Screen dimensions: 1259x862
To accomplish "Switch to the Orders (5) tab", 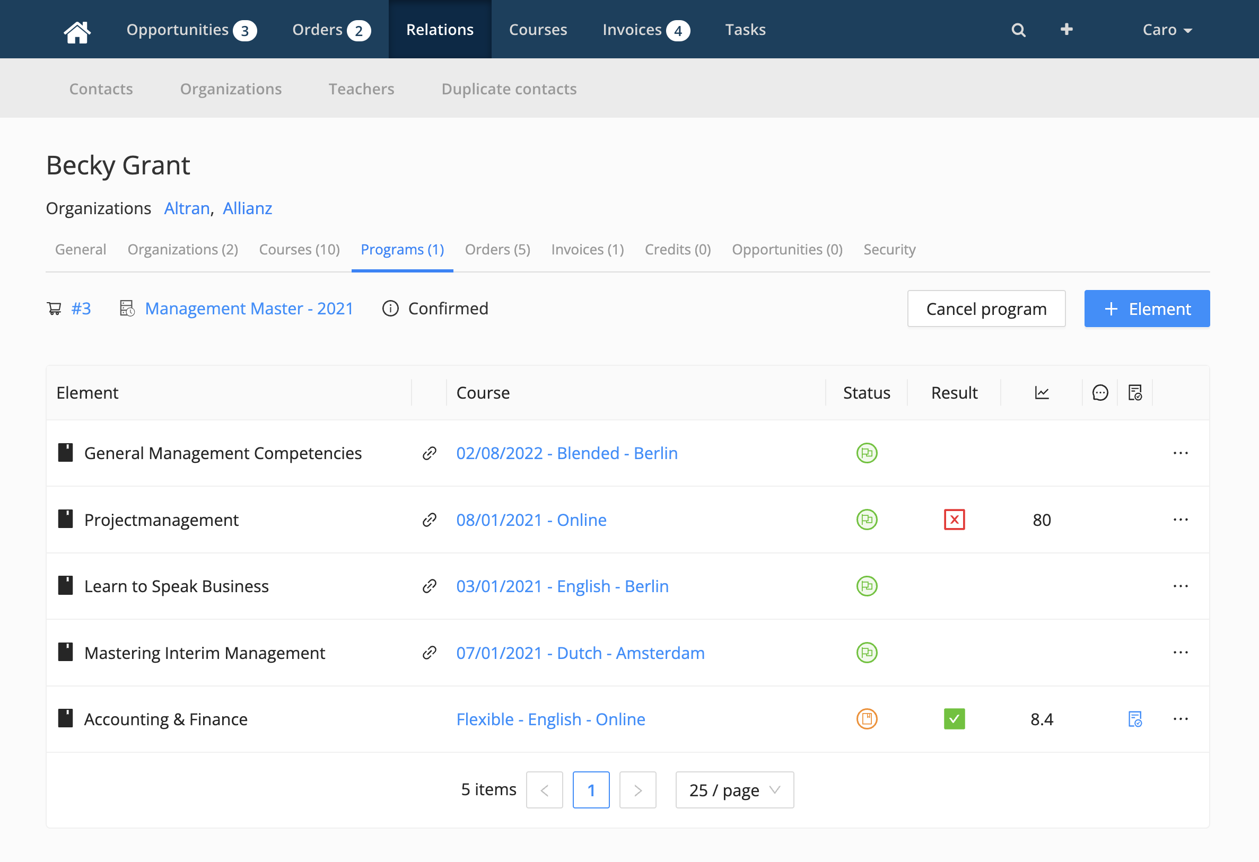I will (x=497, y=250).
